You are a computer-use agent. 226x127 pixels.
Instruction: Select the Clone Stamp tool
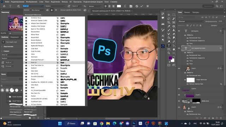174,30
